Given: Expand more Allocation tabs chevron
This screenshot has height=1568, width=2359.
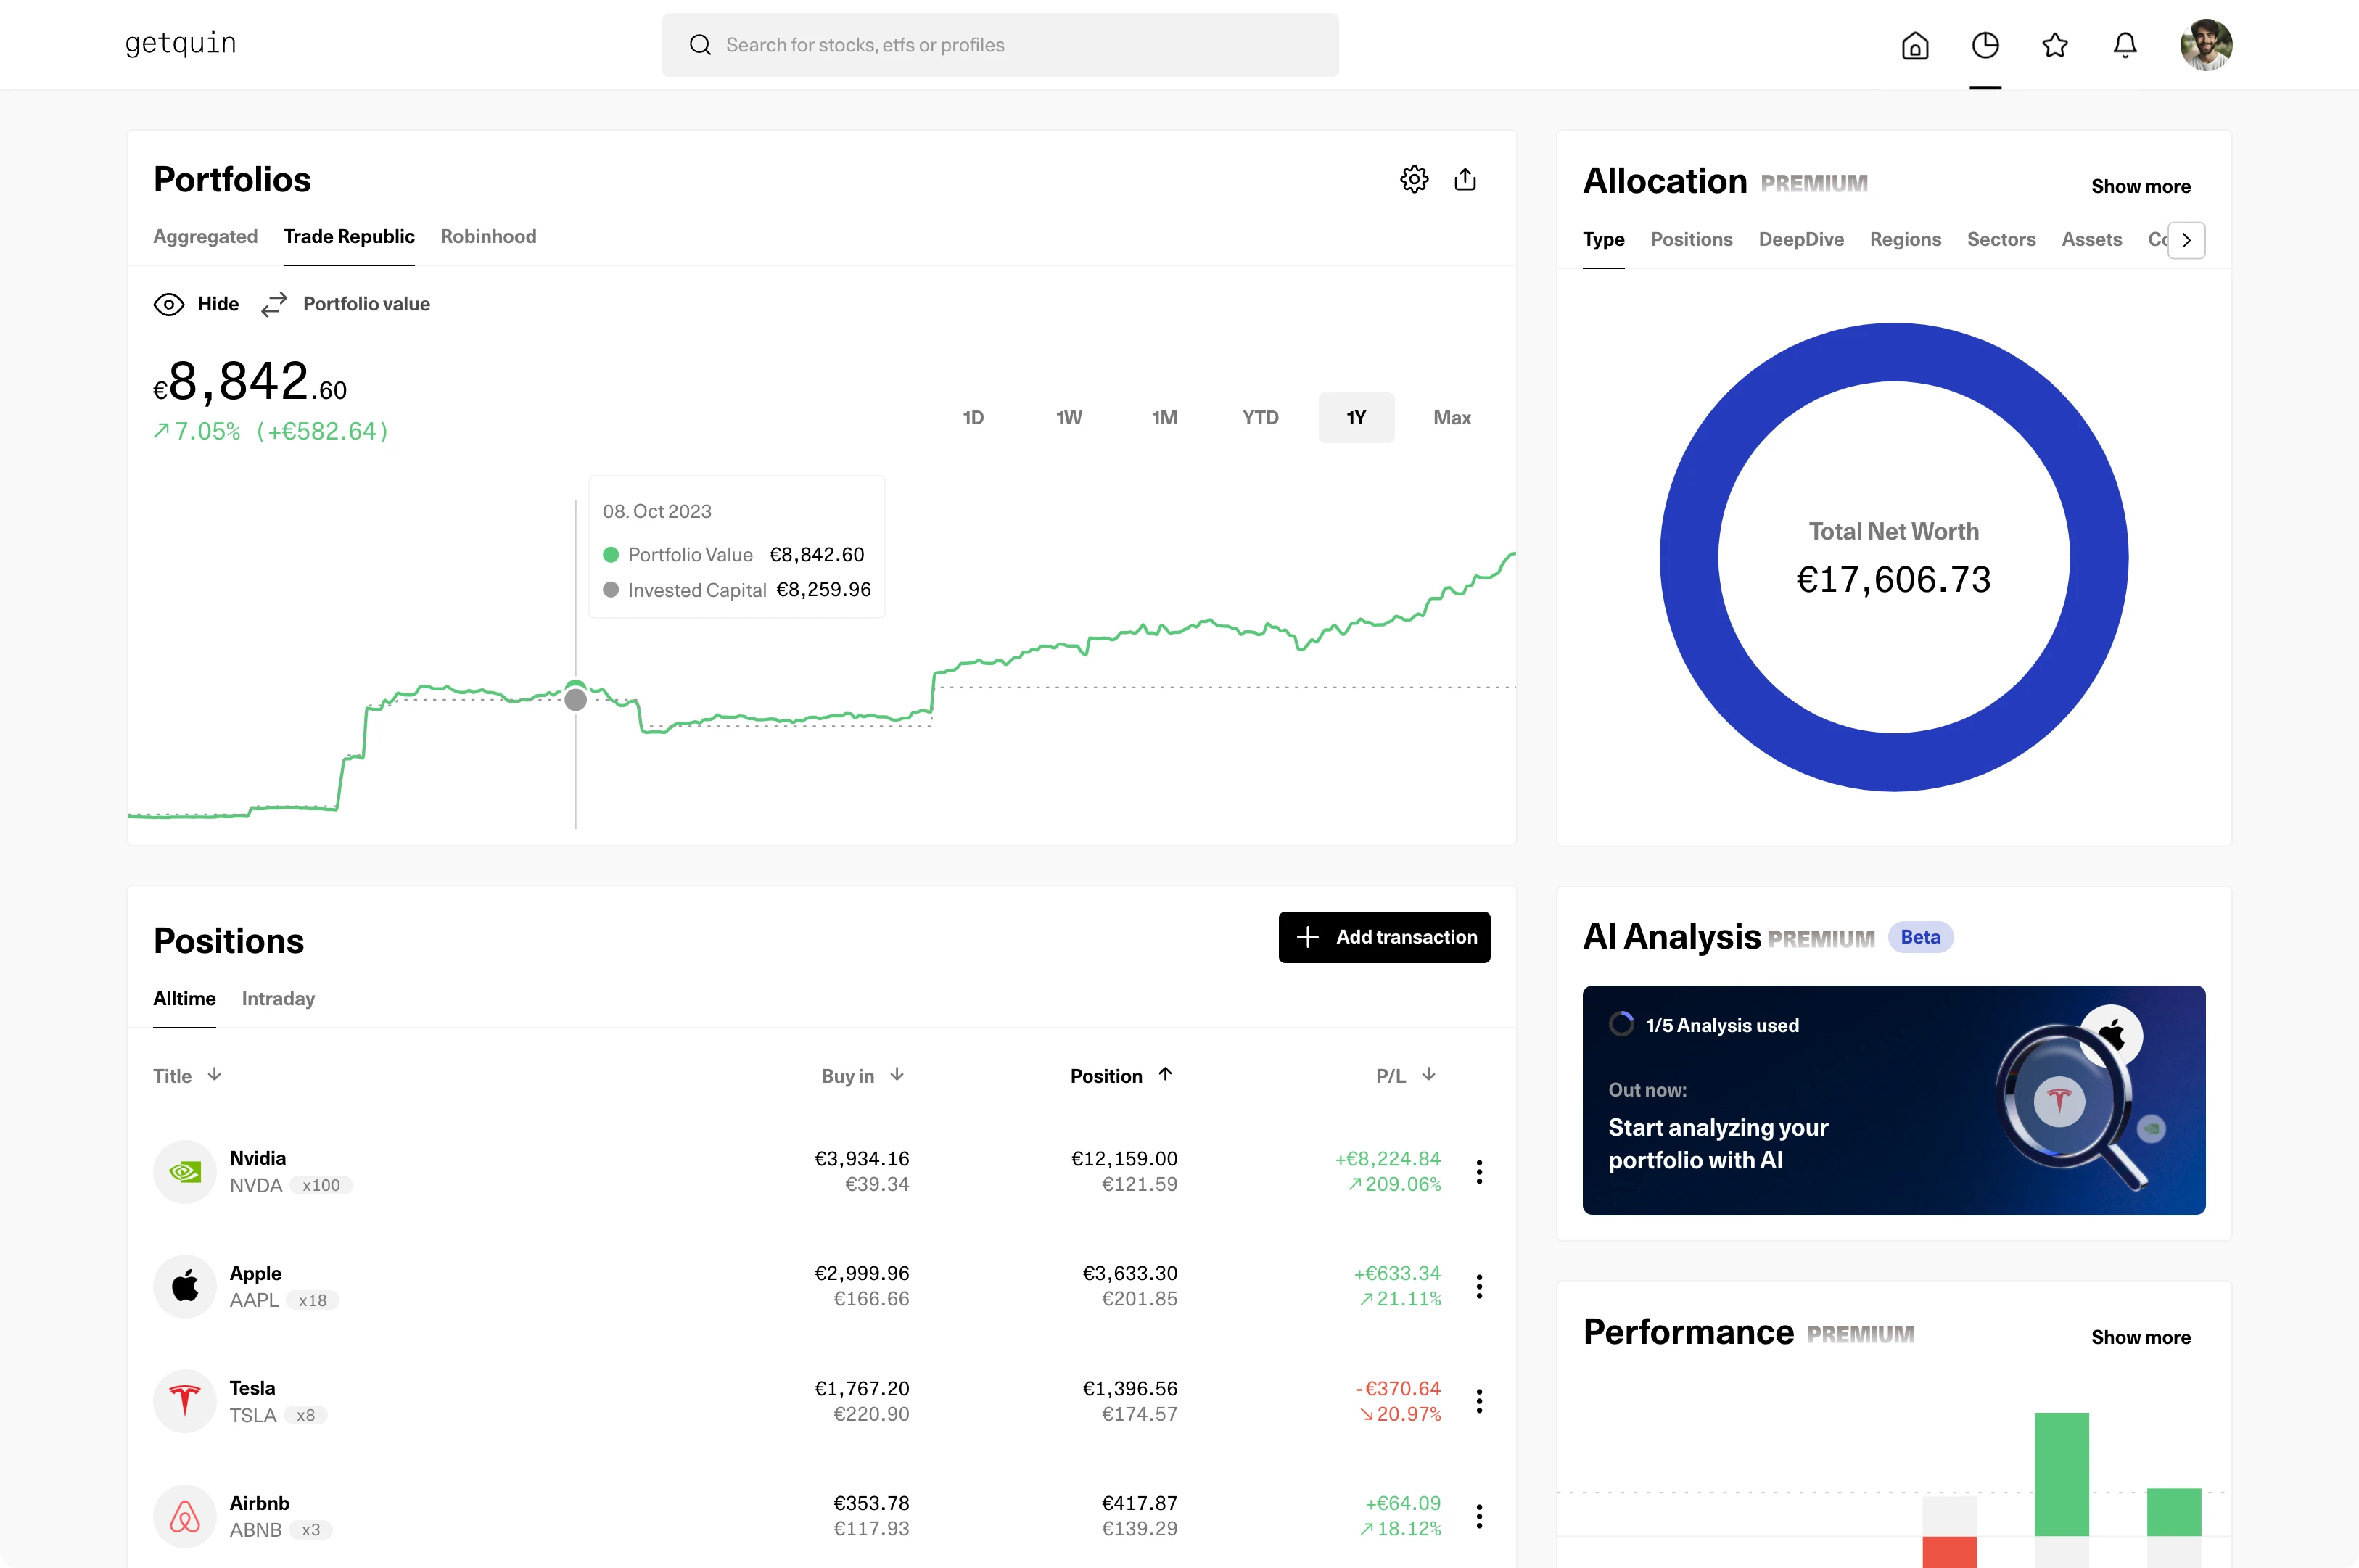Looking at the screenshot, I should (2185, 240).
